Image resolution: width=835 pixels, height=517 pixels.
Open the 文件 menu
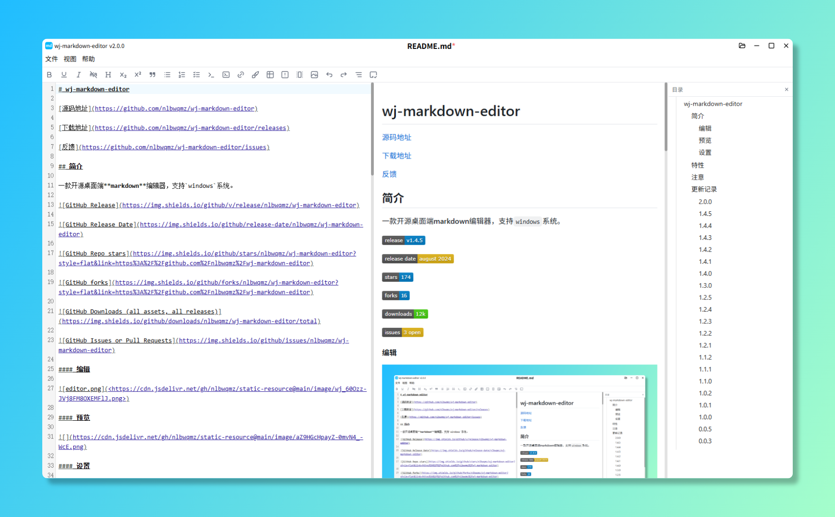click(52, 59)
